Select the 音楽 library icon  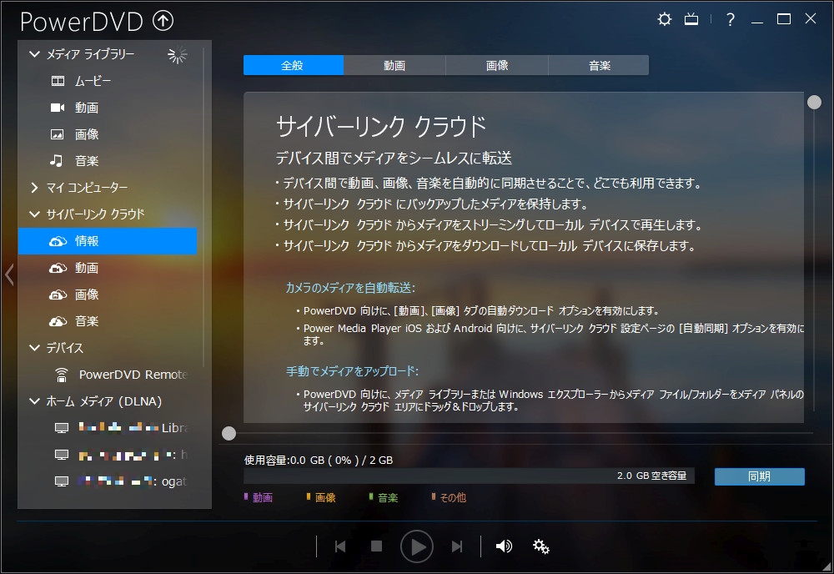click(x=57, y=160)
